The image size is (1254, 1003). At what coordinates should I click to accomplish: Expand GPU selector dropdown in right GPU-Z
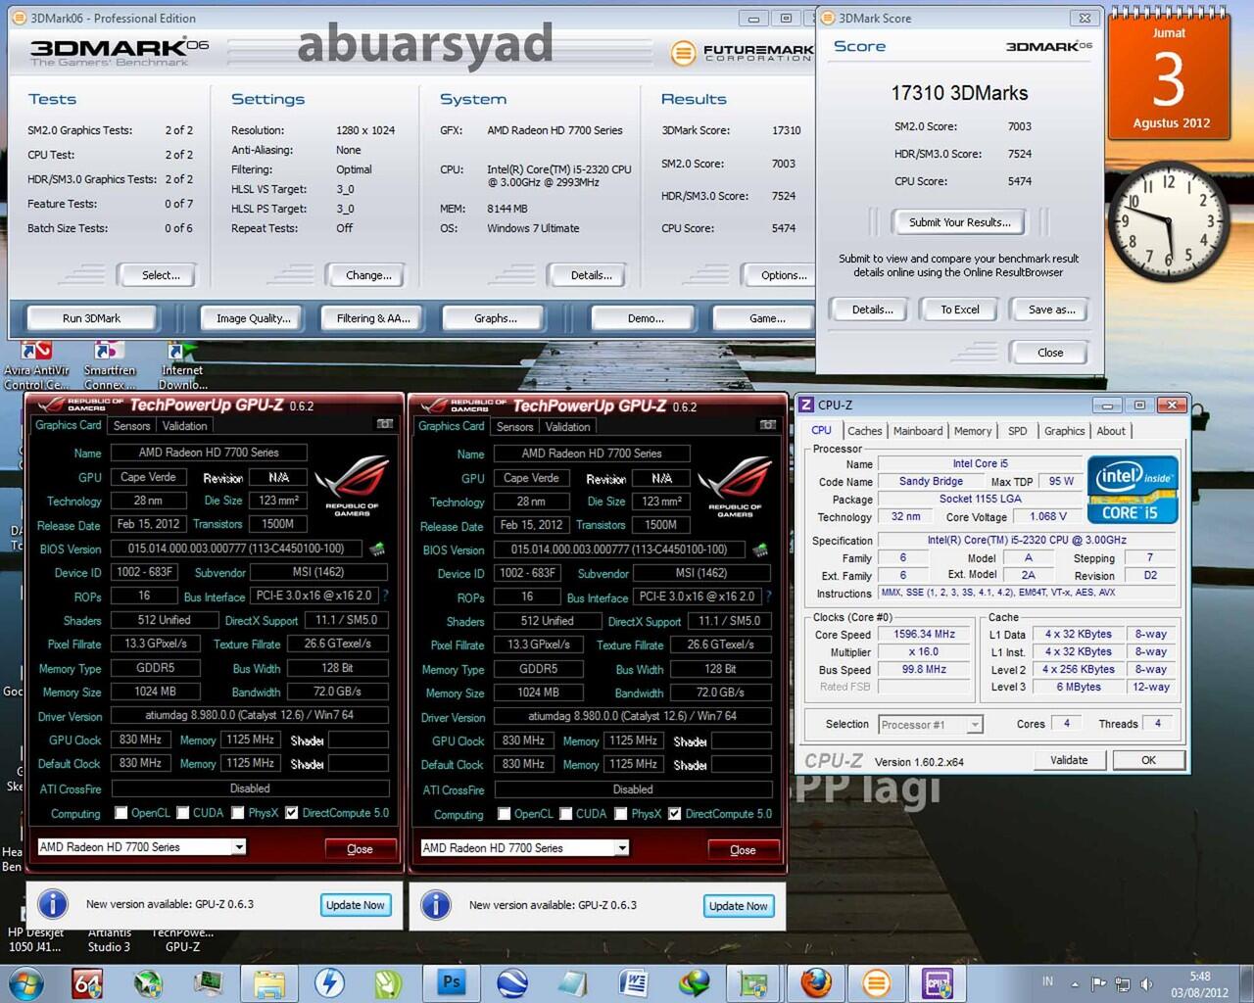click(622, 848)
